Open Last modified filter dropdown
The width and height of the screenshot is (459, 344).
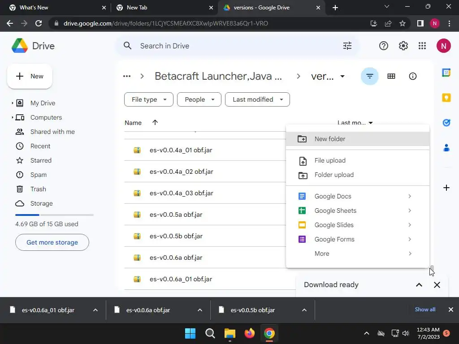point(257,99)
